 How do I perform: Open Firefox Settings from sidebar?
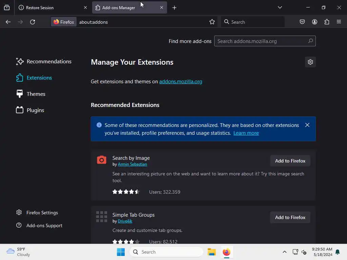pyautogui.click(x=37, y=213)
